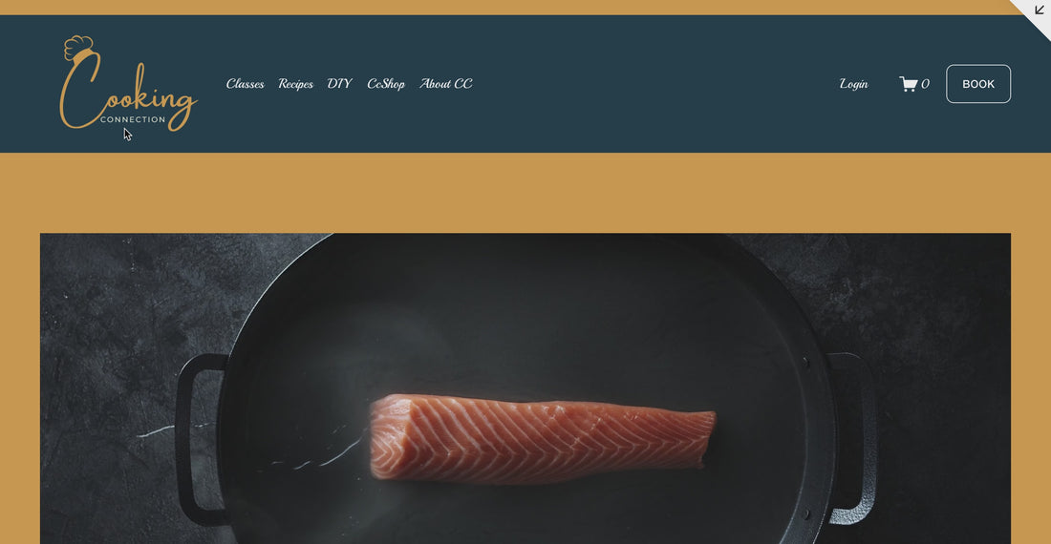Click the pan's right handle in the photo
Screen dimensions: 1051x544
851,438
